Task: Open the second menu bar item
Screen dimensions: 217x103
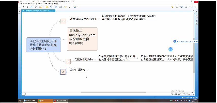Action: pos(25,4)
